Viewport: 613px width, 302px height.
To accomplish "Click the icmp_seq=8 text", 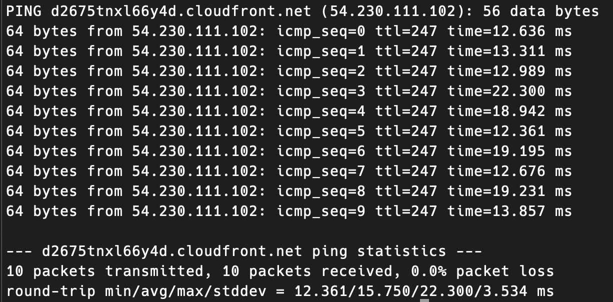I will [x=321, y=191].
